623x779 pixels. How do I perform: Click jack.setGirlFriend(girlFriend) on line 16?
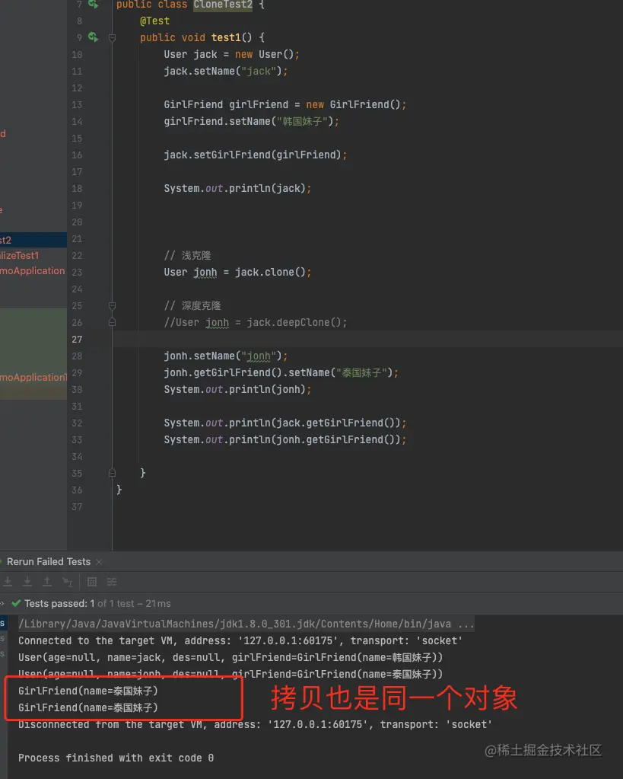(255, 155)
